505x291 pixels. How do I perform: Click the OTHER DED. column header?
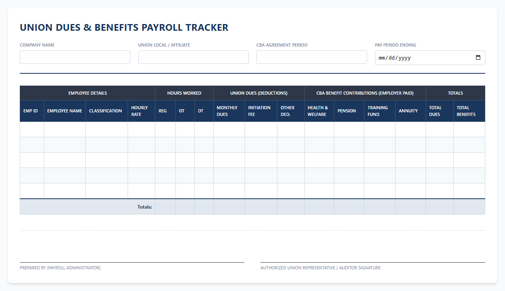coord(291,111)
